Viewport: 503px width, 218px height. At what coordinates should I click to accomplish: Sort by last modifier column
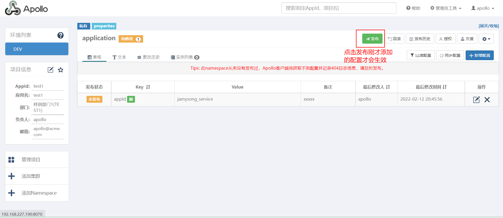tap(388, 87)
